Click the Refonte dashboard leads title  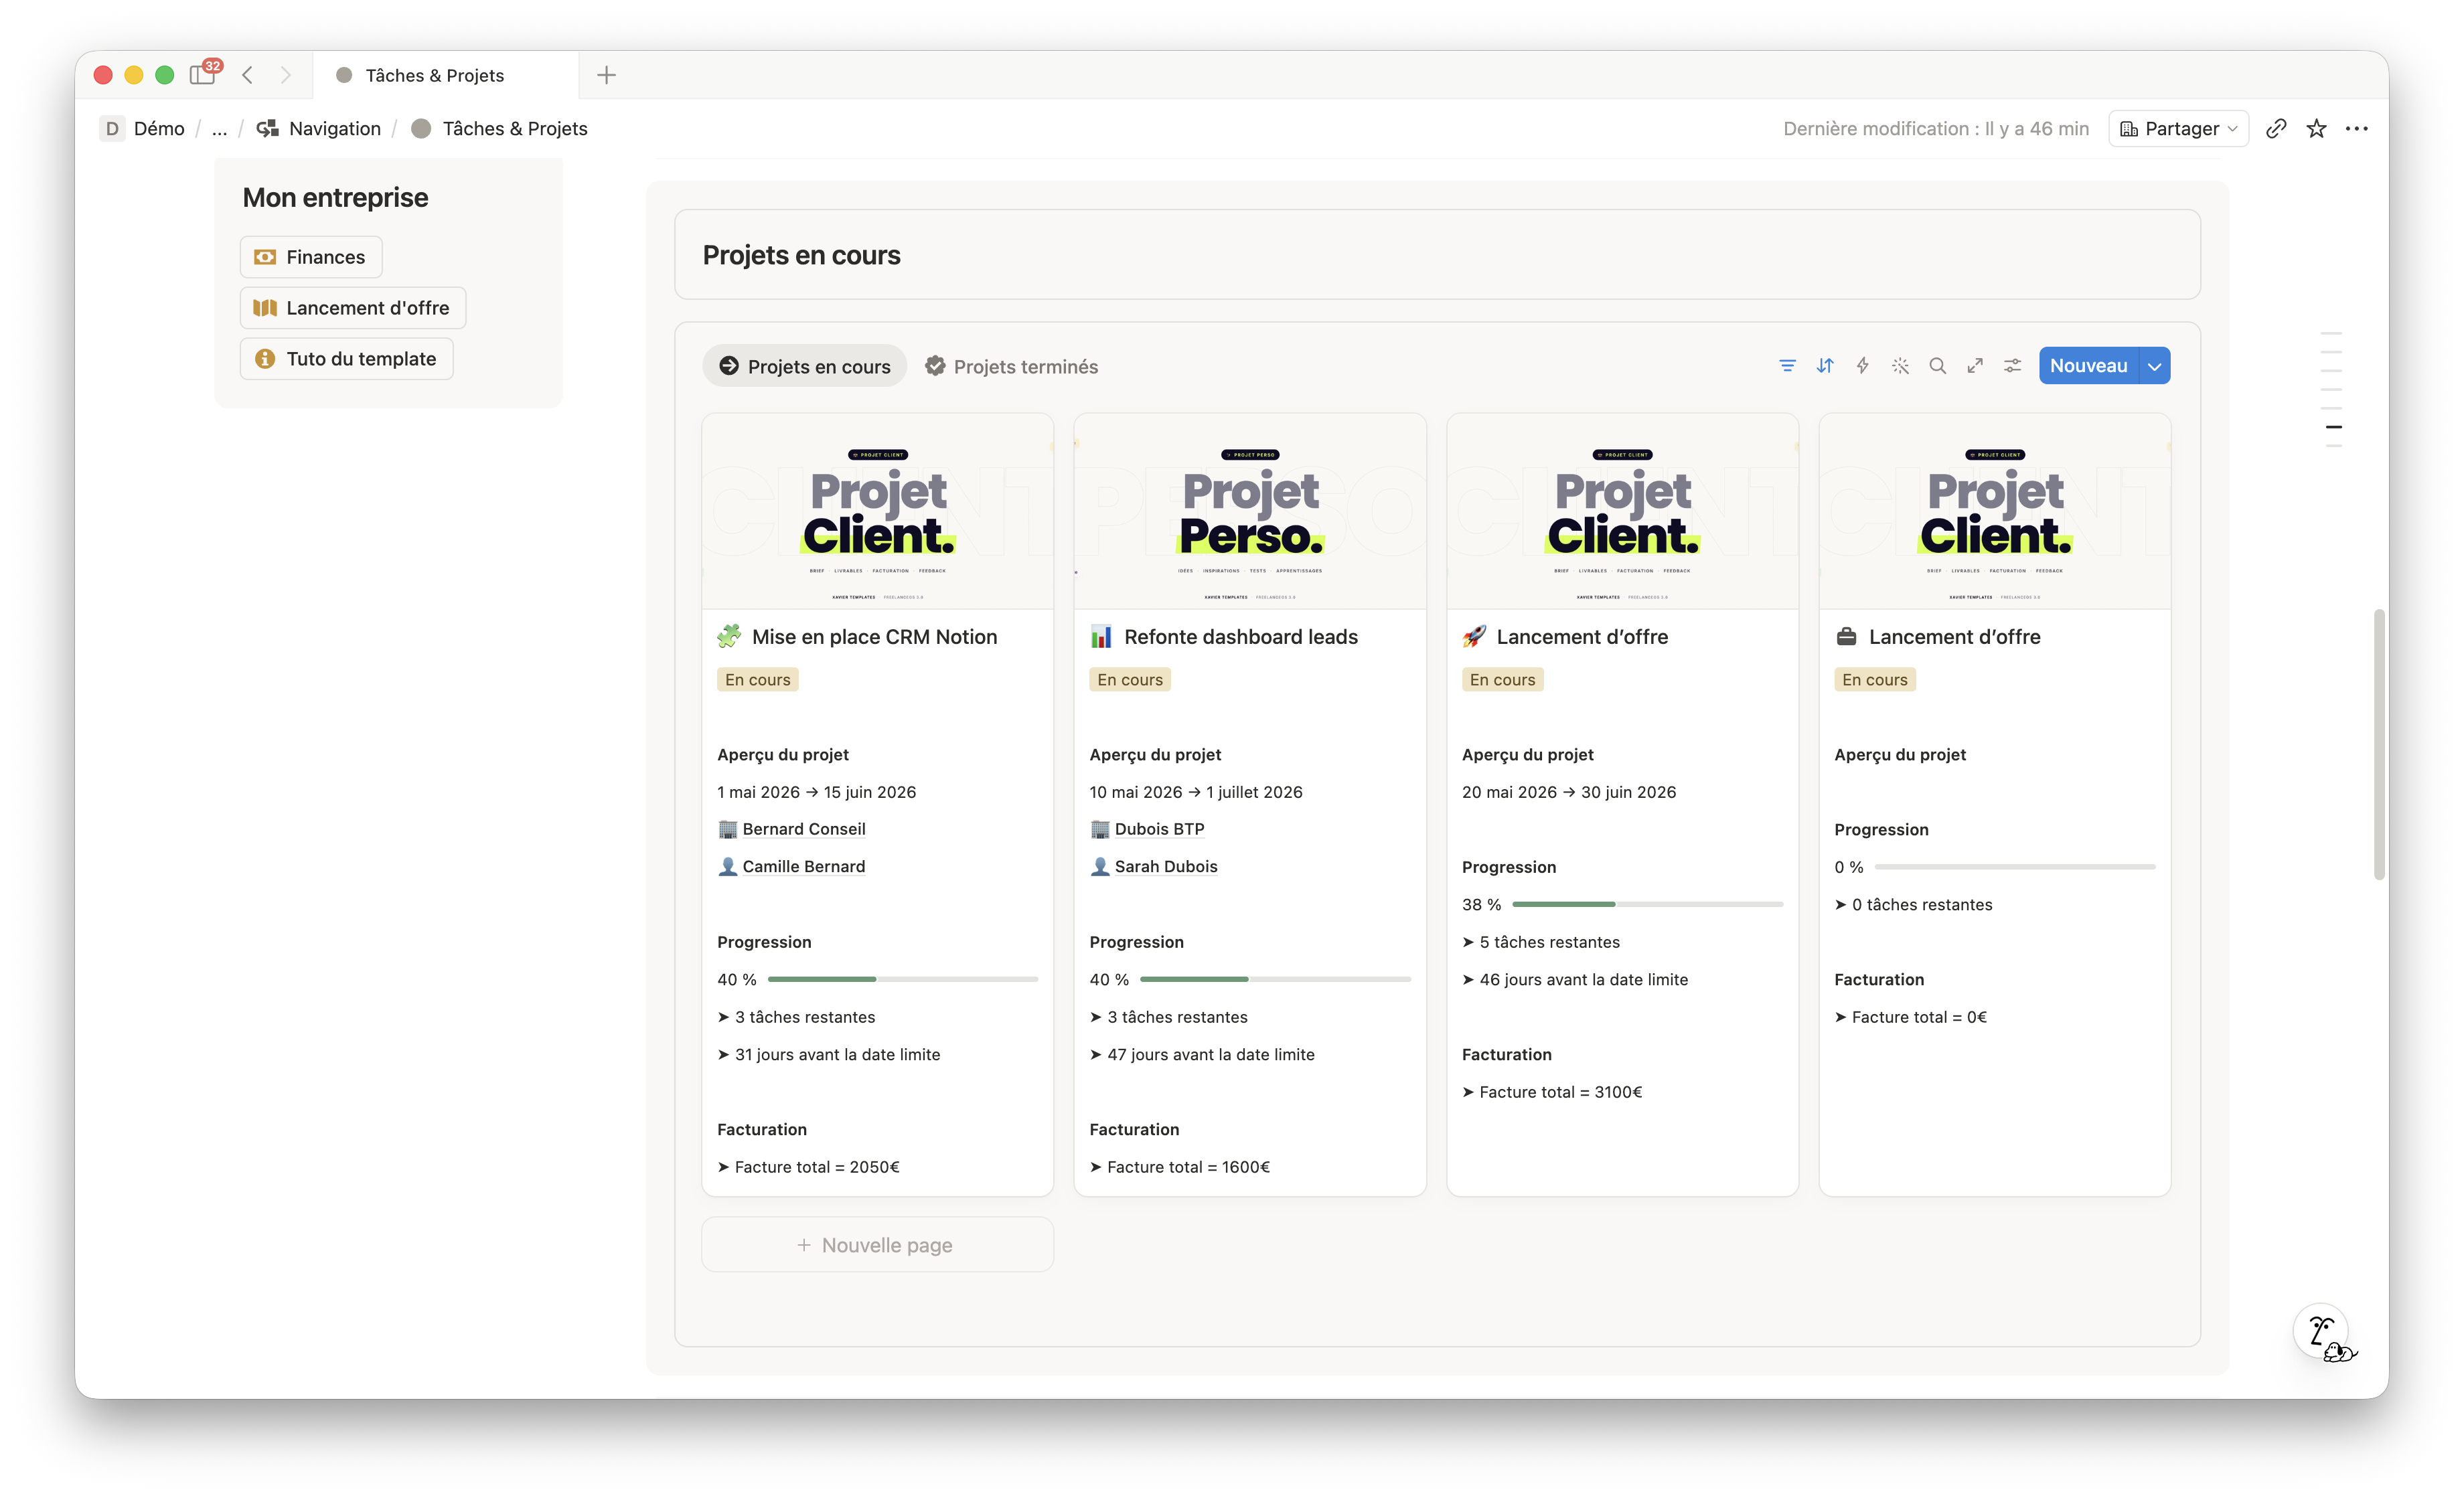click(1241, 637)
